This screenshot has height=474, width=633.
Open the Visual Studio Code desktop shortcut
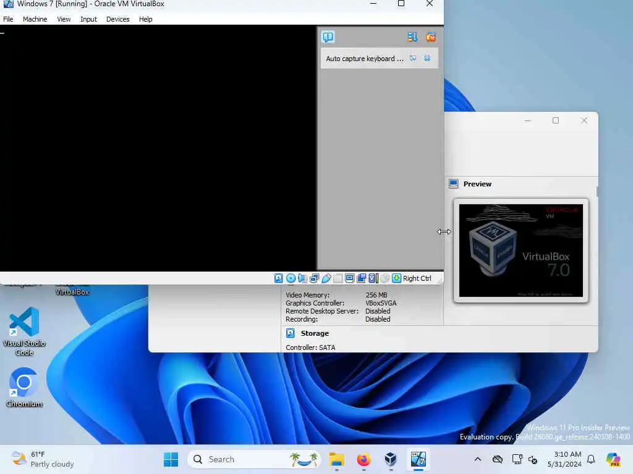[24, 331]
